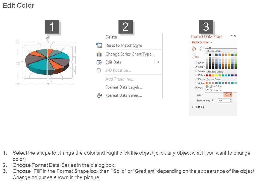
Task: Toggle the Vary colors checkbox
Action: pyautogui.click(x=196, y=88)
